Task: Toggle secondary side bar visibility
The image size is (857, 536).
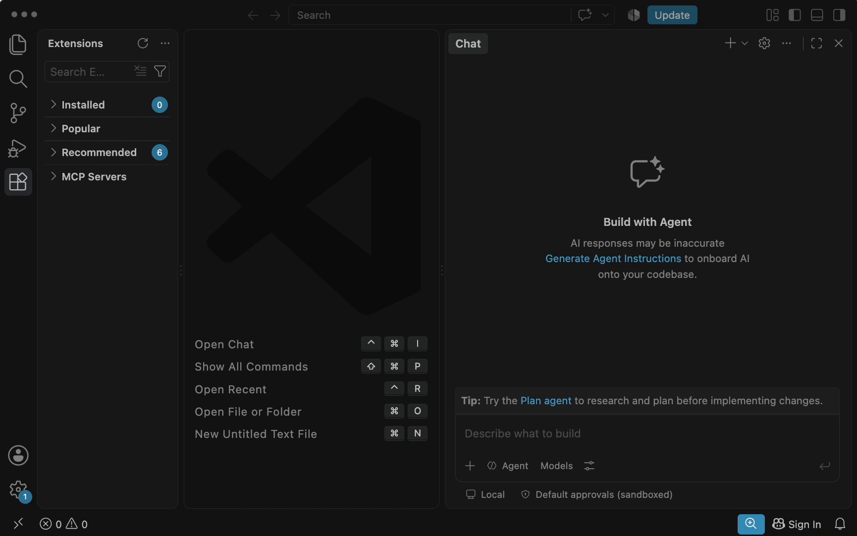Action: click(839, 15)
